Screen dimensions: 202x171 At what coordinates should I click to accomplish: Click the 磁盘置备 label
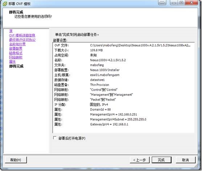coord(62,85)
